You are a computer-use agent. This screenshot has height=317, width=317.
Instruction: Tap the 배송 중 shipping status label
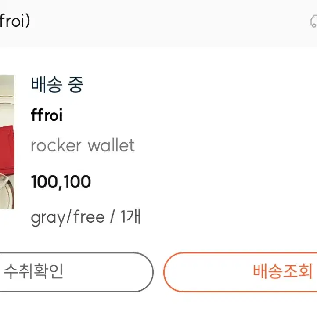point(57,85)
